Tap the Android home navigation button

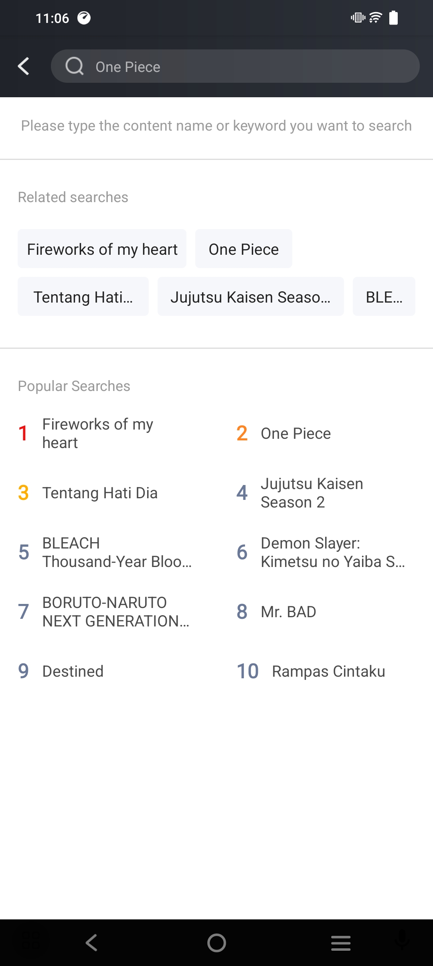(216, 943)
